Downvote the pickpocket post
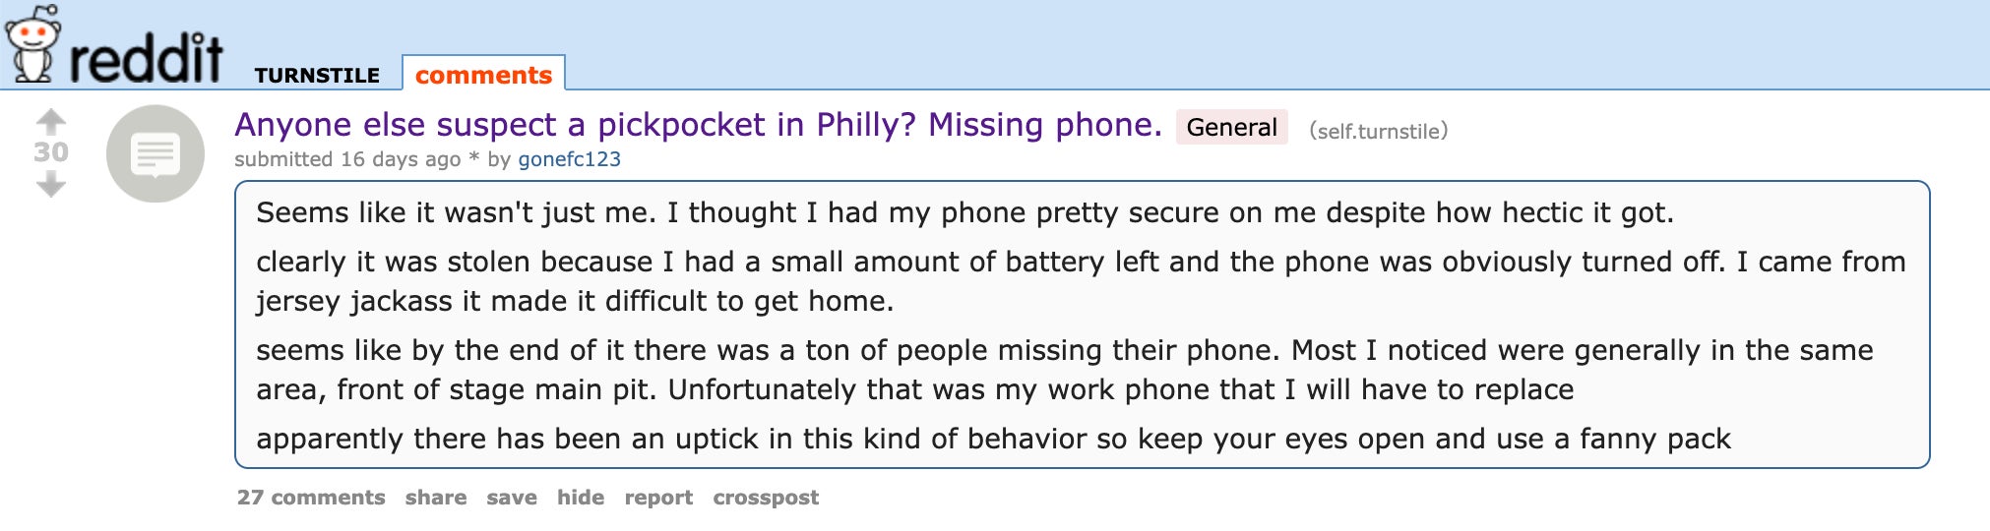The width and height of the screenshot is (1990, 531). pyautogui.click(x=51, y=184)
